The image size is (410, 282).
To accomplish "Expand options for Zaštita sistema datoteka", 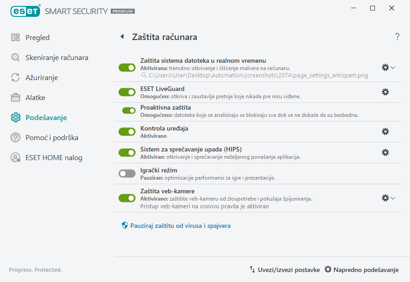I will [393, 67].
